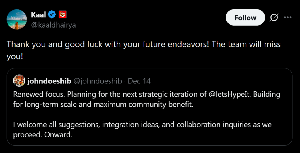Click the Grok slashed-circle icon

tap(274, 18)
